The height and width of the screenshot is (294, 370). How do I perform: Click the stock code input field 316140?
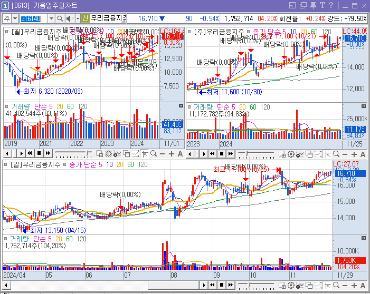click(x=33, y=18)
